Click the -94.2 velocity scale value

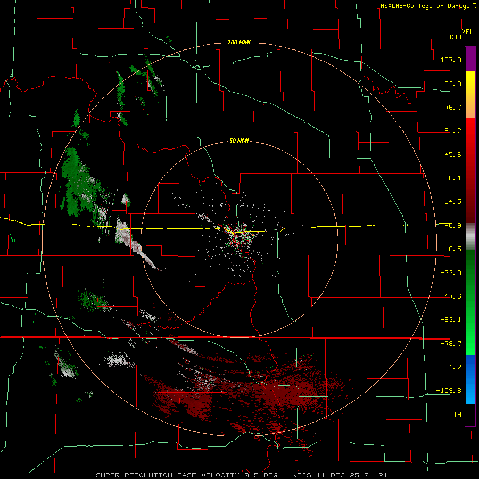451,367
